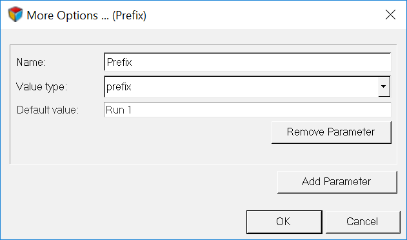Click the Default value field showing Run 1
The height and width of the screenshot is (240, 407).
tap(248, 110)
